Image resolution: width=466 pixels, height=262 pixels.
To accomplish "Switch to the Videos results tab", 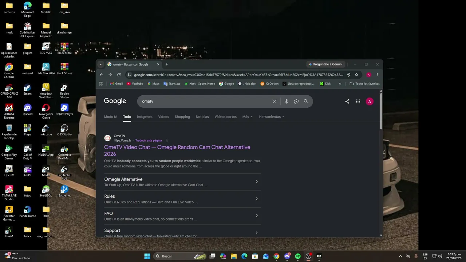I will [163, 117].
